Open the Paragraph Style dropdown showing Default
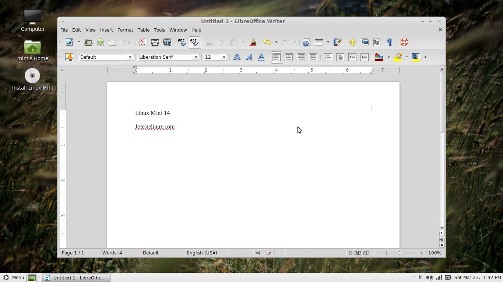503x282 pixels. click(x=130, y=57)
